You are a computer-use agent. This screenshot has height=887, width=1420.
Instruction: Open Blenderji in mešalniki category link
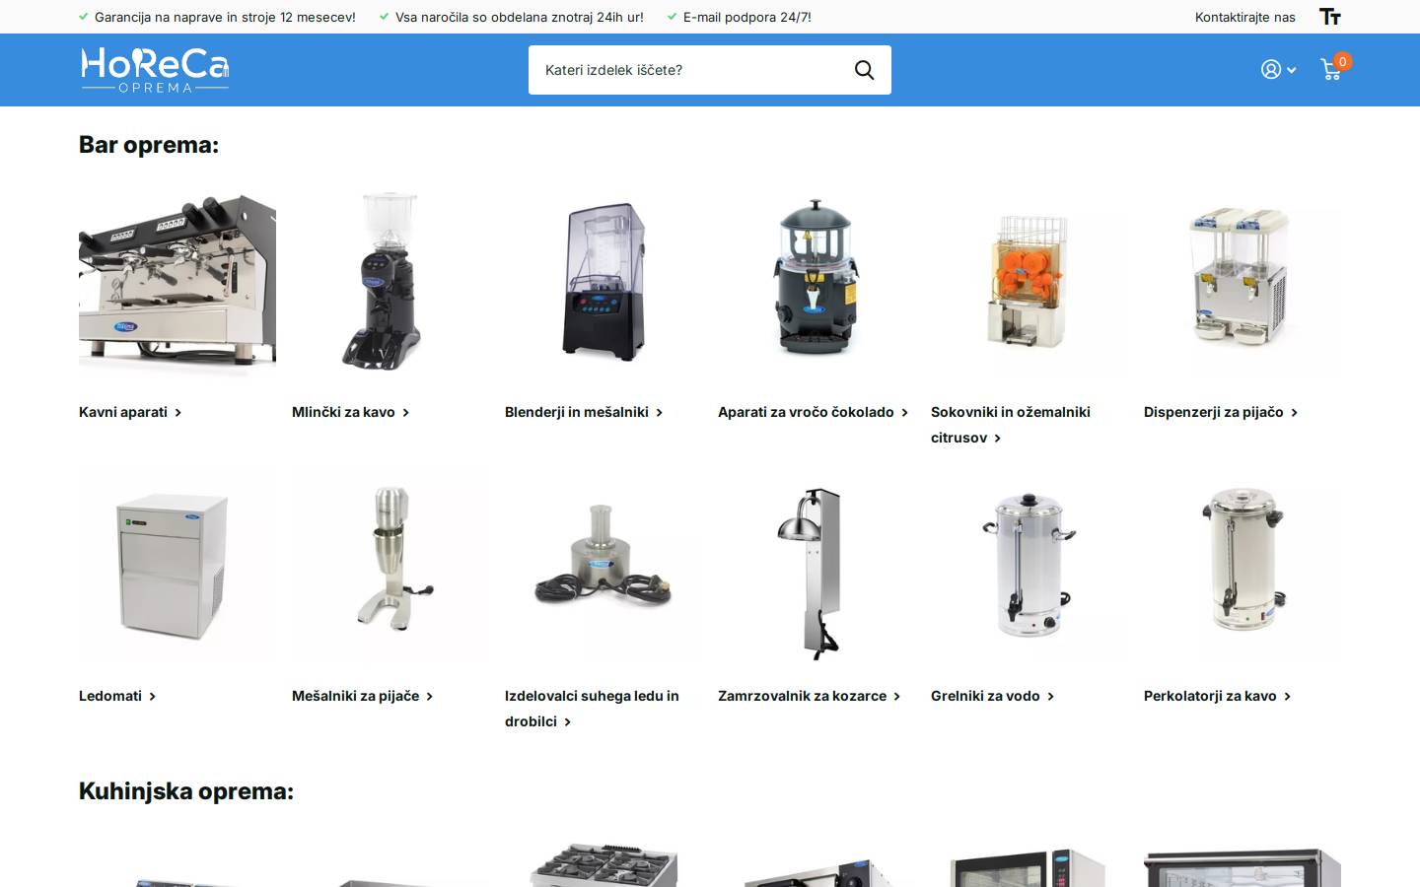tap(584, 412)
